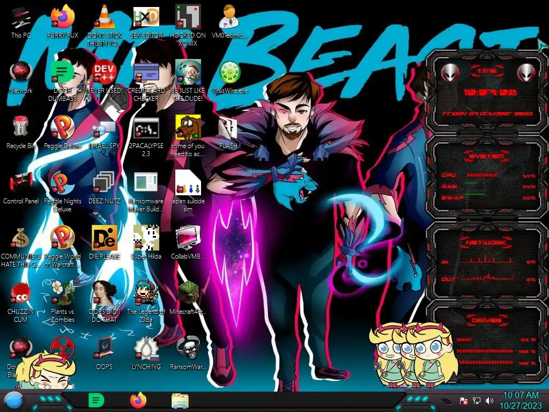549x412 pixels.
Task: Launch The Legend of Zilda
Action: click(x=146, y=292)
